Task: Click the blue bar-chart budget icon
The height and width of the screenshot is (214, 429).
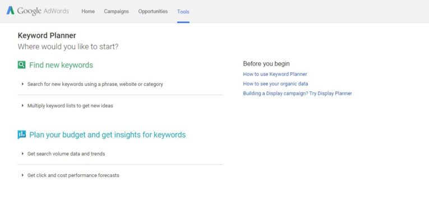Action: tap(22, 134)
